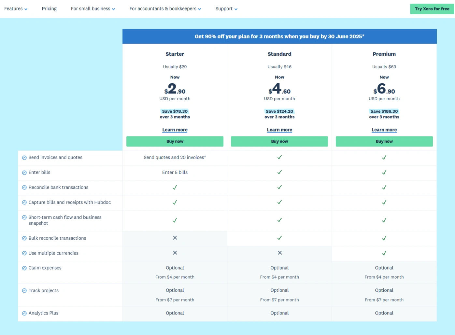Expand the Support menu
The image size is (455, 335).
pos(226,9)
